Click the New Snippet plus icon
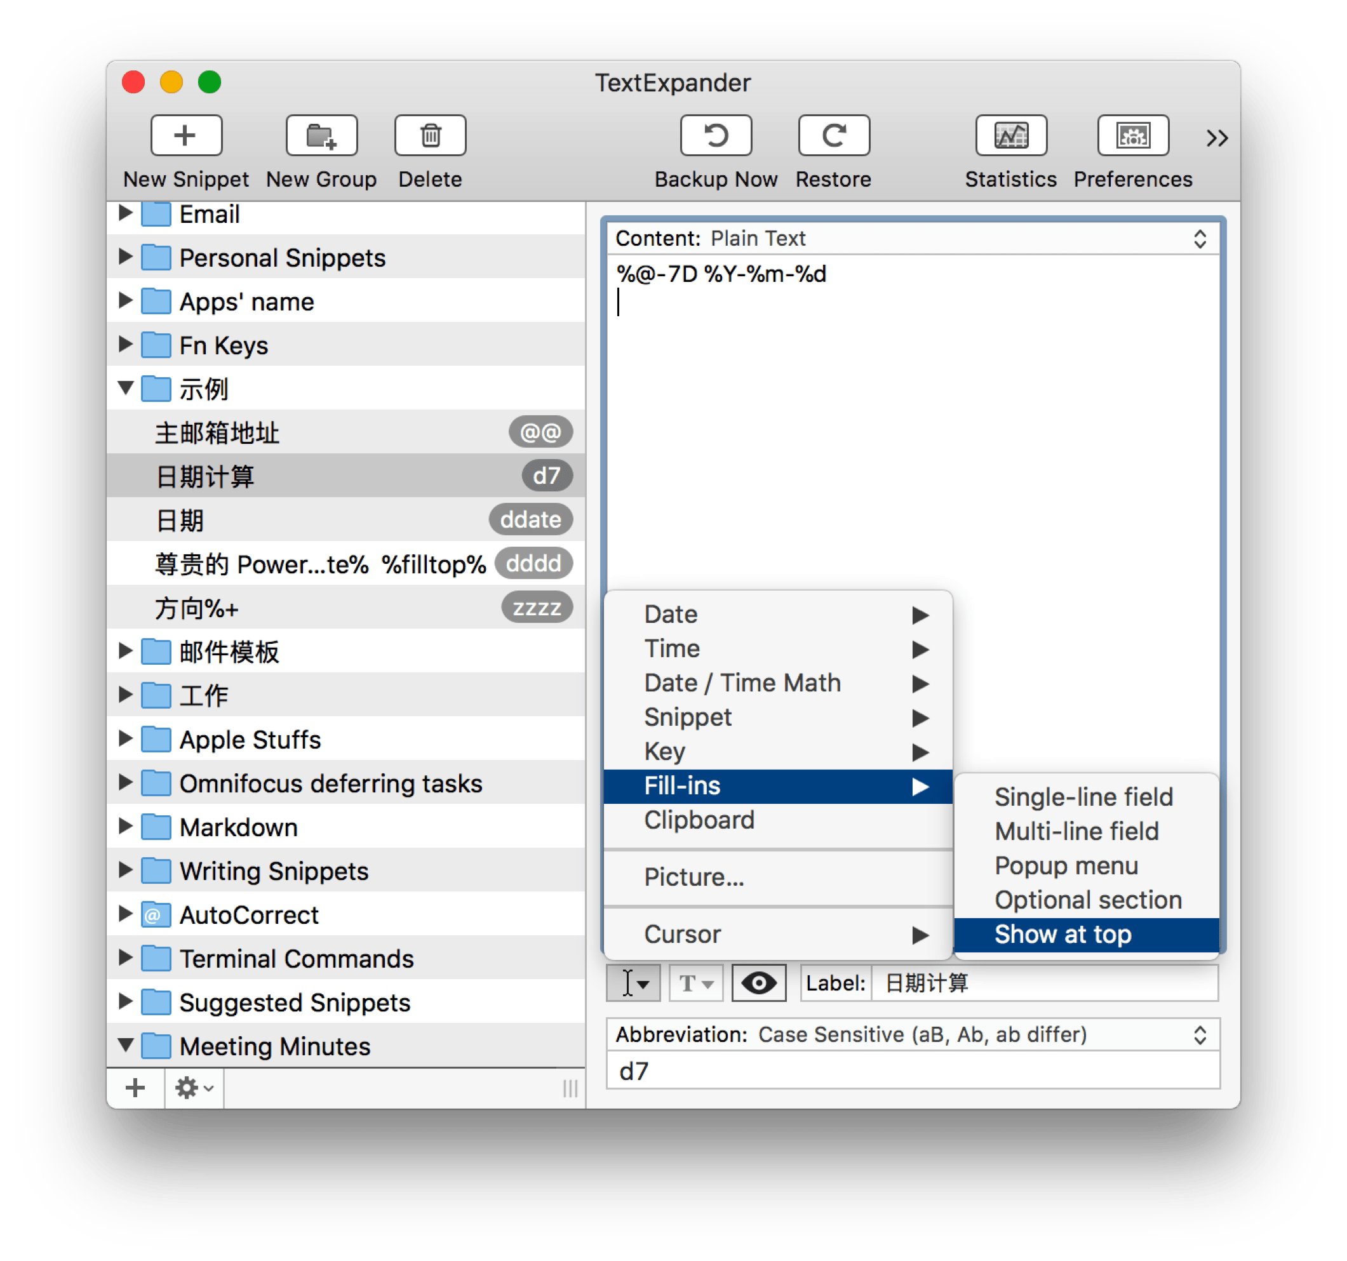The width and height of the screenshot is (1347, 1261). point(185,135)
